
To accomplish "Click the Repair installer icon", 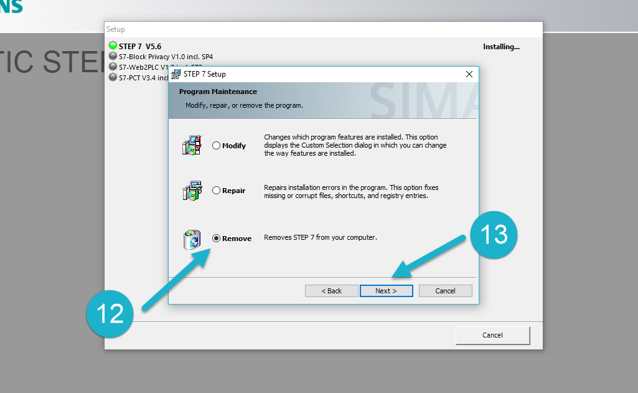I will point(192,191).
